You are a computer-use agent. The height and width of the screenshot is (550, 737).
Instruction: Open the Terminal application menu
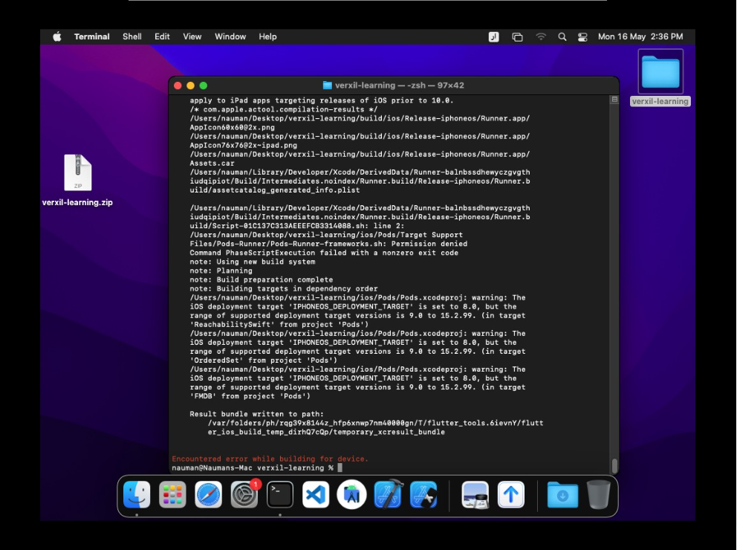click(x=91, y=36)
